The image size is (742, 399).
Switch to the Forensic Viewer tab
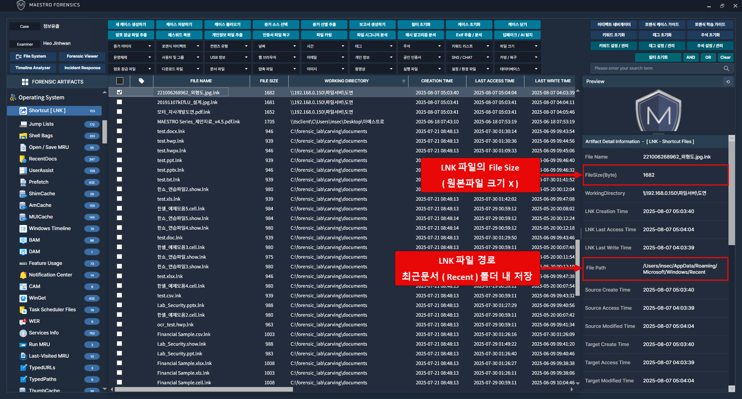82,56
